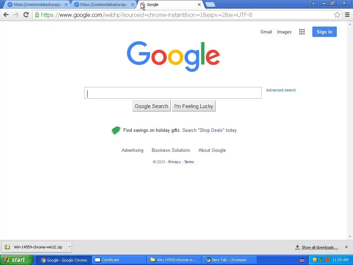Go back using the browser back arrow
This screenshot has height=265, width=353.
[x=6, y=15]
